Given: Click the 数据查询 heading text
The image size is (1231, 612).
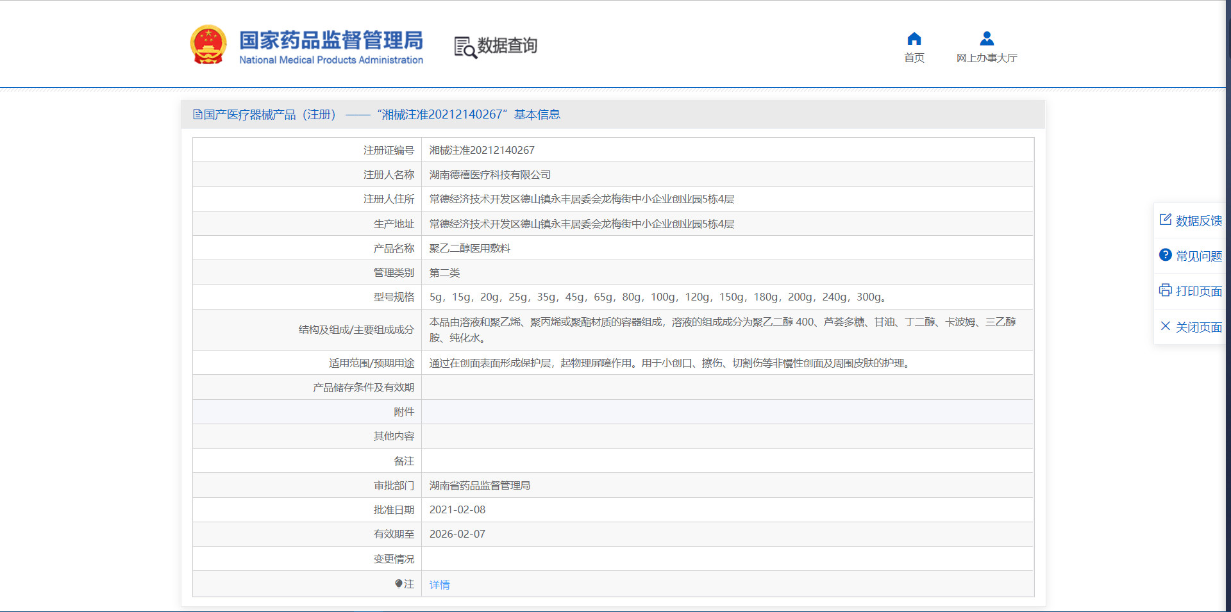Looking at the screenshot, I should [x=507, y=45].
